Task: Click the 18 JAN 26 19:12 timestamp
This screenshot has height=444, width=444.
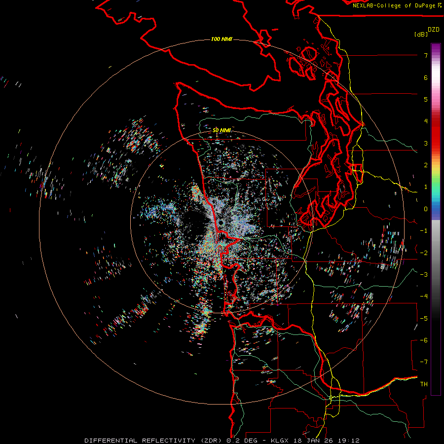Action: [326, 441]
